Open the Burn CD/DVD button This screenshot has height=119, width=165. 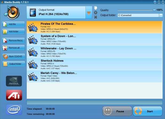tap(14, 57)
